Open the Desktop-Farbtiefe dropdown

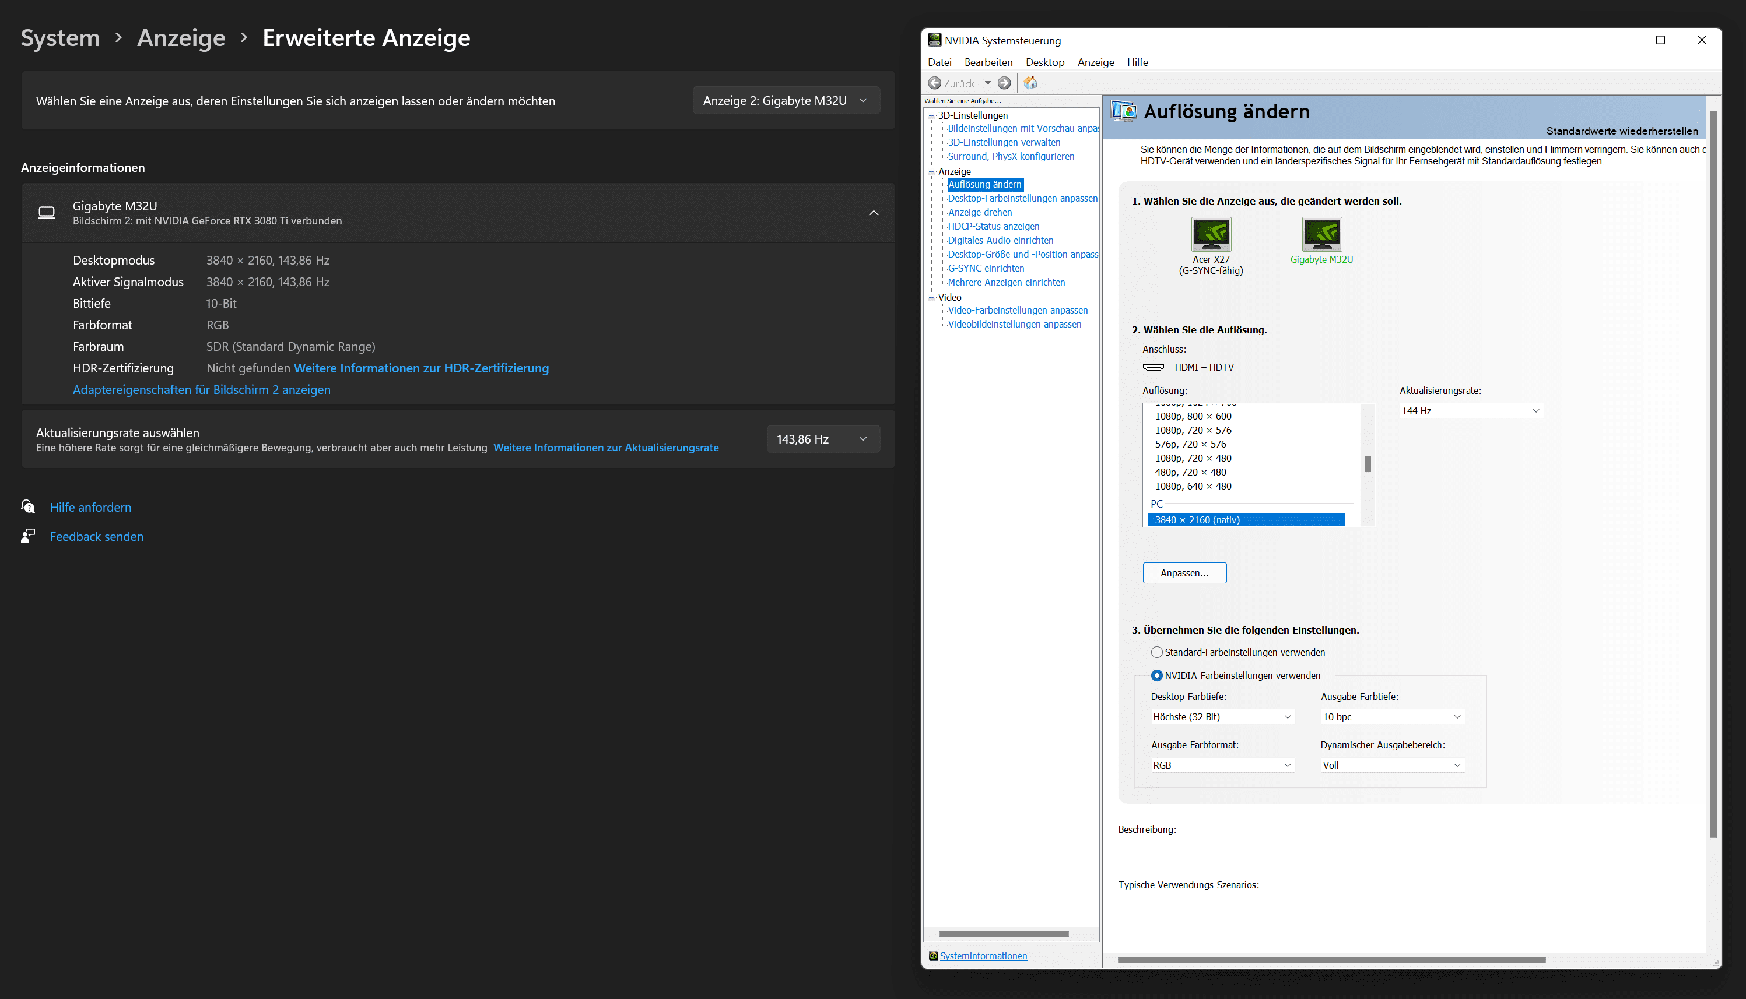pos(1222,716)
